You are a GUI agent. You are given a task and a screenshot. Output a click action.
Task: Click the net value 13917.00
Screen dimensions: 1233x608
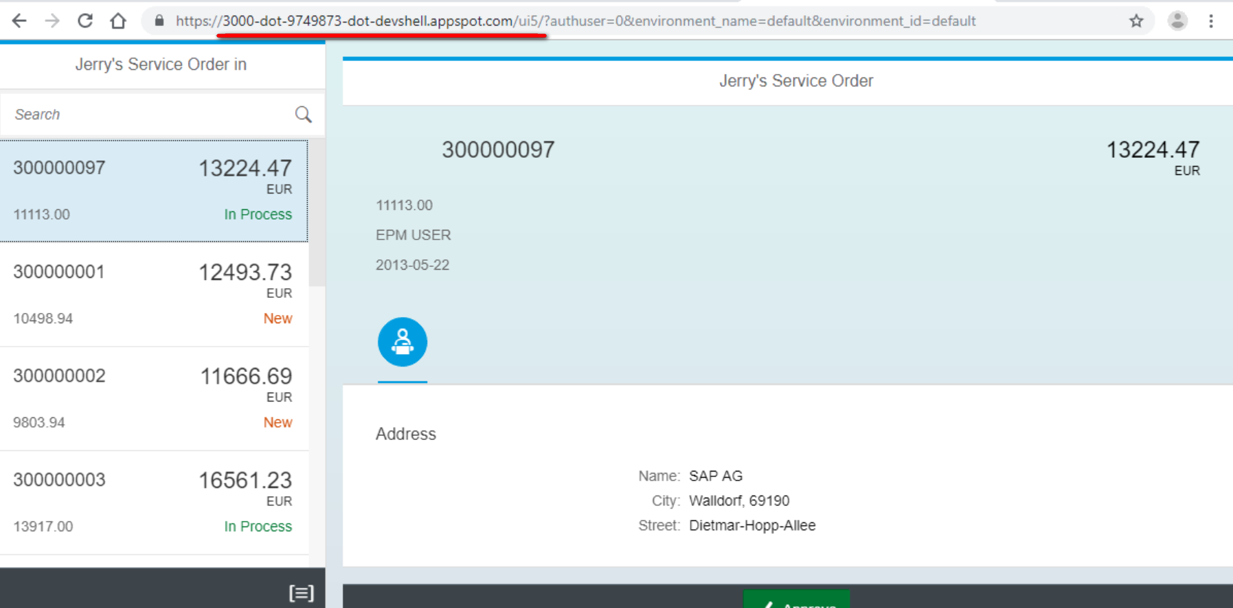(x=43, y=526)
